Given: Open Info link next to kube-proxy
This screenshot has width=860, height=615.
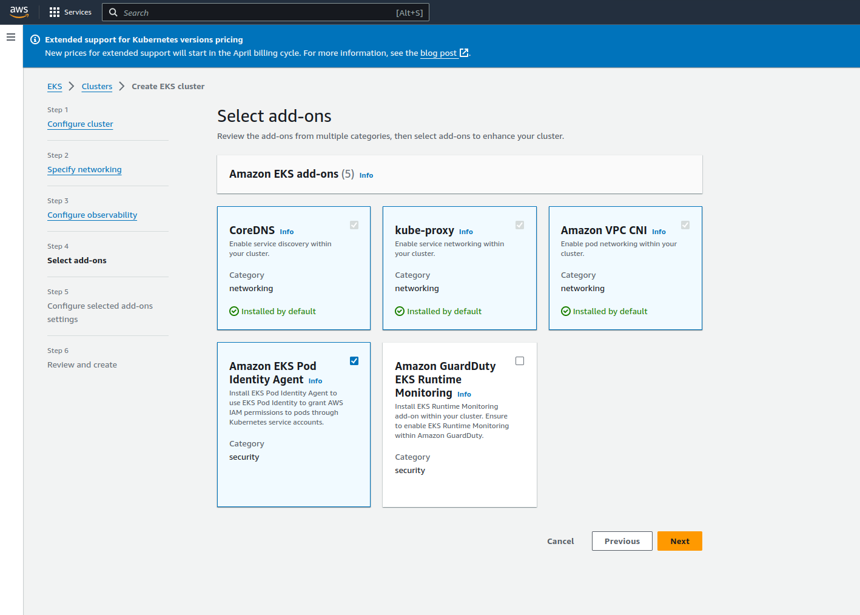Looking at the screenshot, I should (466, 232).
